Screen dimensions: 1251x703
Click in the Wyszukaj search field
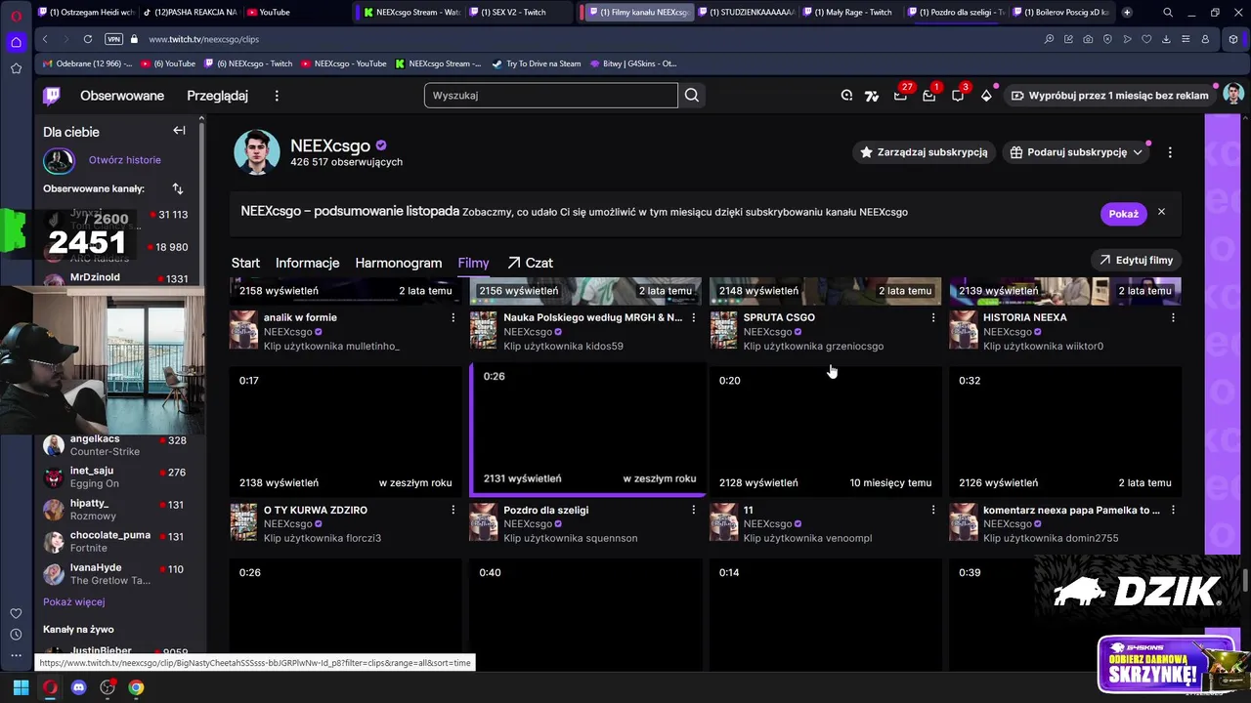click(550, 96)
